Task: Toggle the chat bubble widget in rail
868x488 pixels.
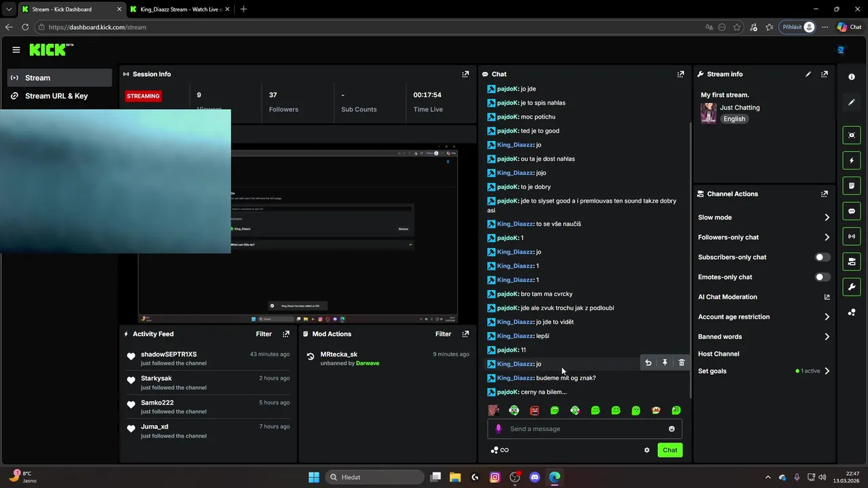Action: click(x=852, y=211)
